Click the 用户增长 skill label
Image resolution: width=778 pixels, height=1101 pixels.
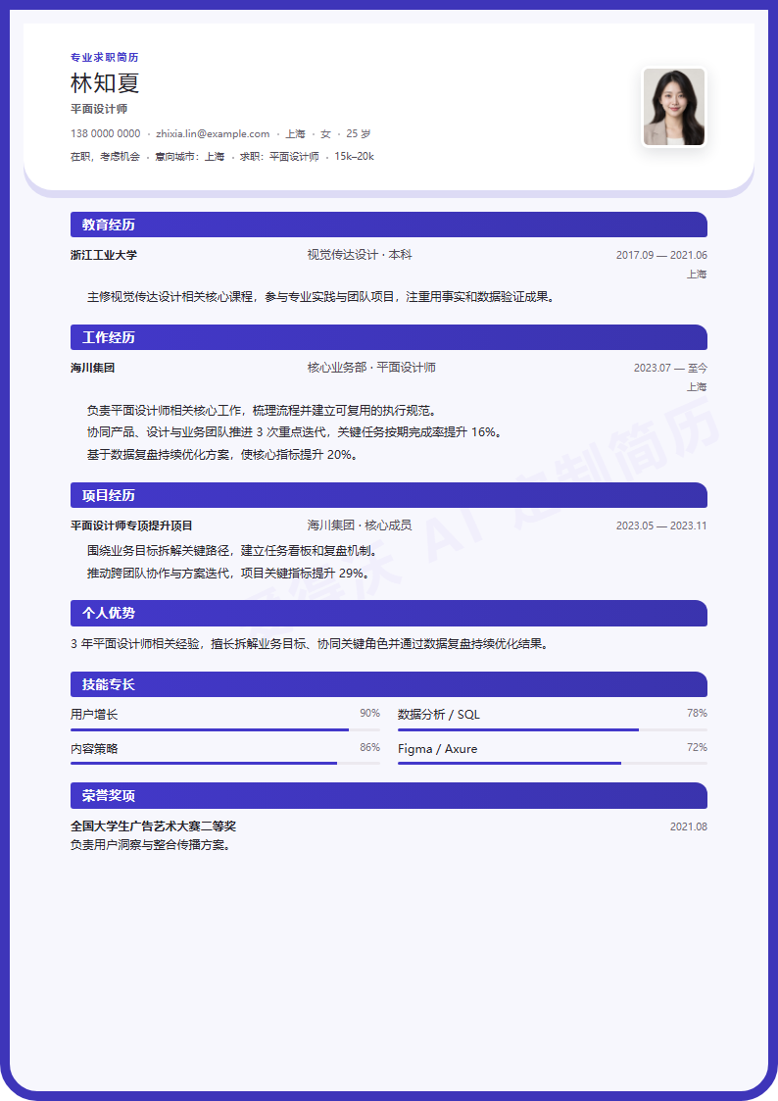[94, 714]
